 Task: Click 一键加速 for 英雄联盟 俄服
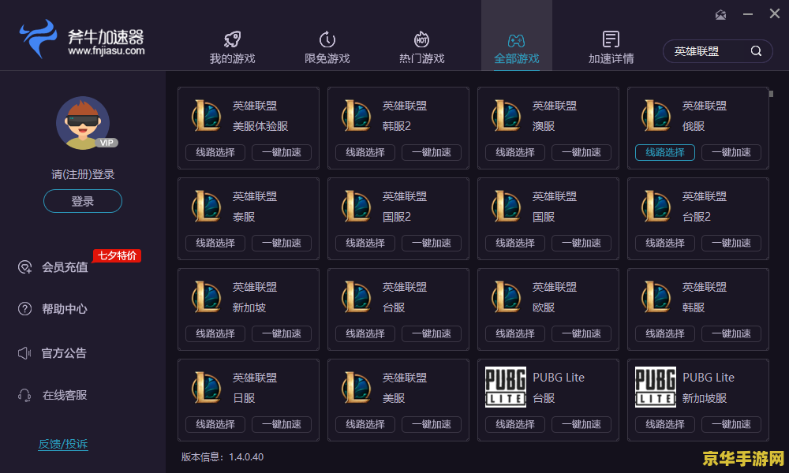click(731, 152)
